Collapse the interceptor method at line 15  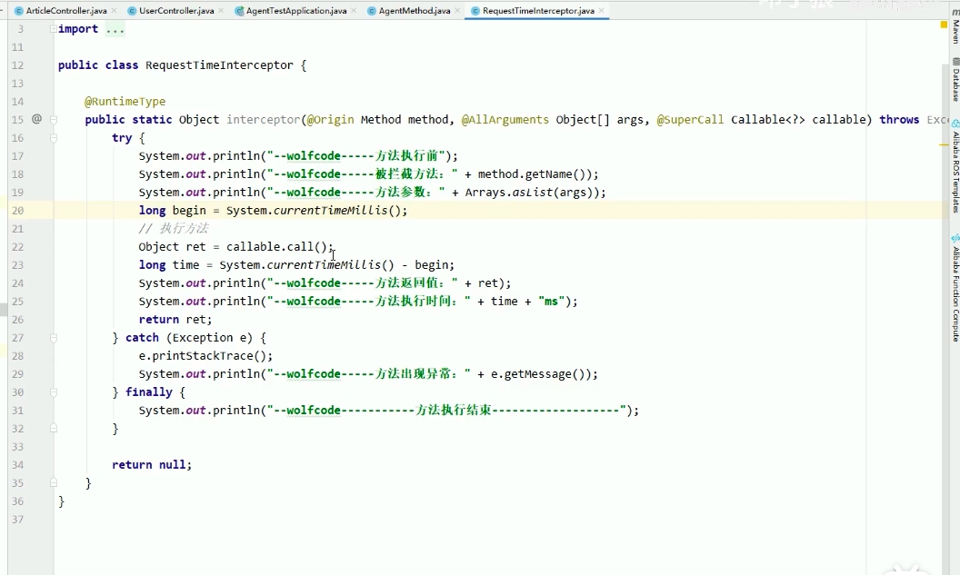click(x=54, y=119)
